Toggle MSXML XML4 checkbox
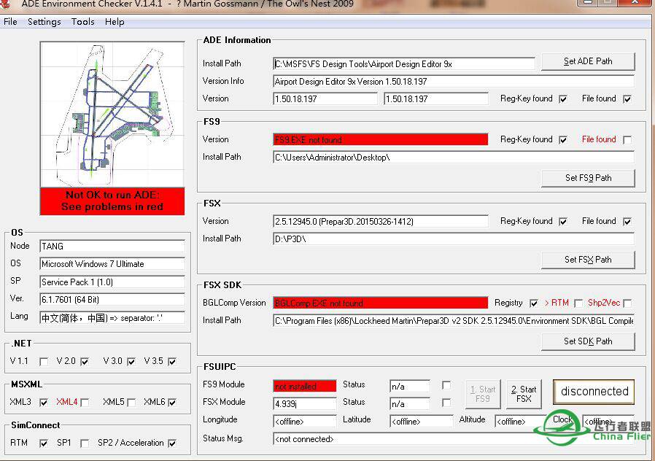The image size is (655, 461). (85, 403)
